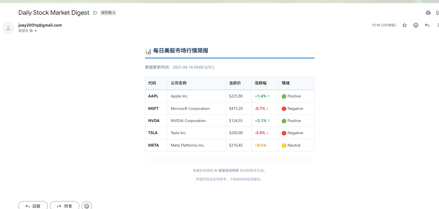The image size is (439, 209).
Task: Toggle the importance marker next to subject
Action: click(x=95, y=13)
